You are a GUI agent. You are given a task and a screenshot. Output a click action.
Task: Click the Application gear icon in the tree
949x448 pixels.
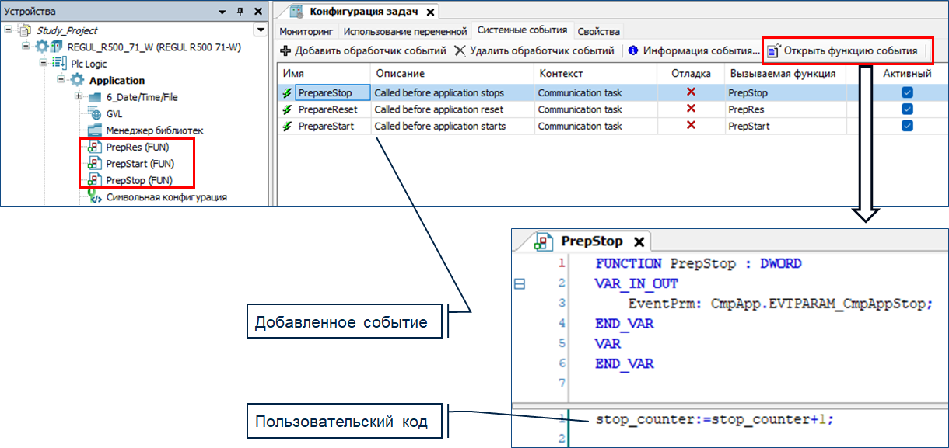[78, 81]
